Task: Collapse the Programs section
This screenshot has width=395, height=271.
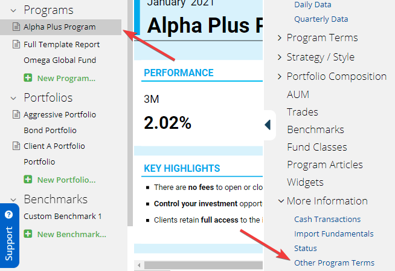Action: [14, 11]
